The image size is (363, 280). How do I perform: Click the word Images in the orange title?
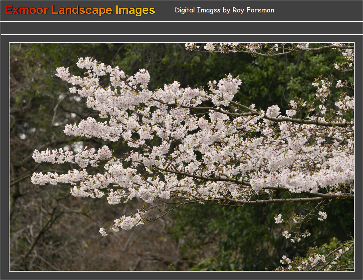click(x=135, y=10)
